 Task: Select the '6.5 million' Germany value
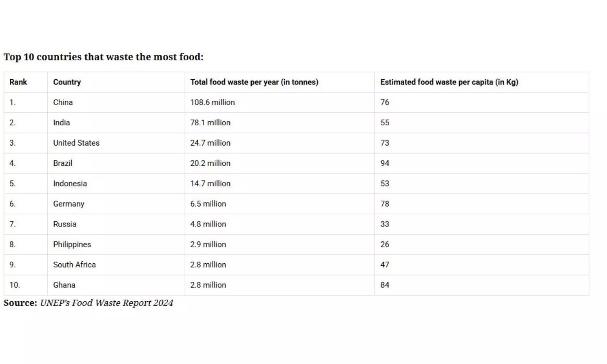208,204
